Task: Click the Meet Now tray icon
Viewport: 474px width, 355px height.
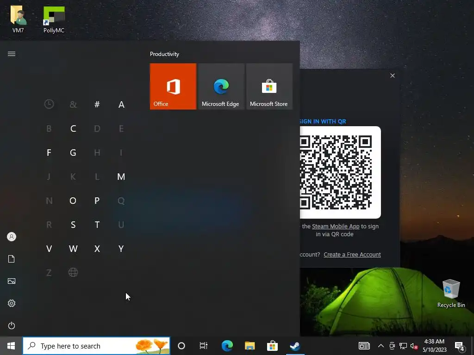Action: pyautogui.click(x=392, y=346)
